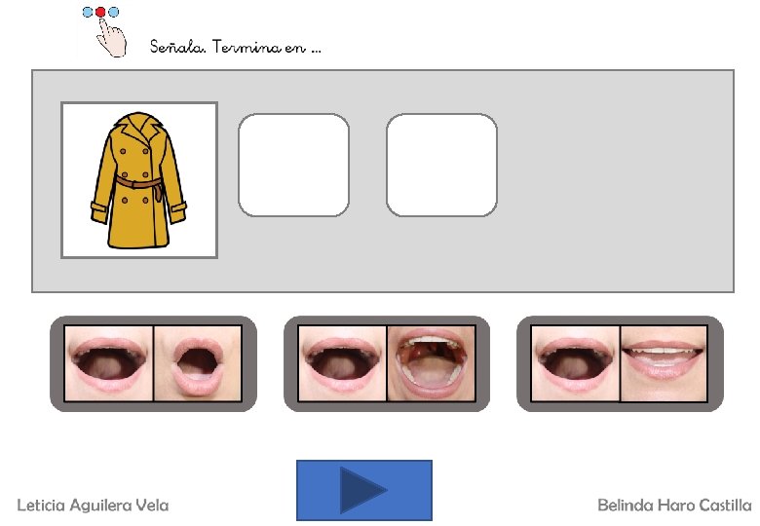Click the right blue dot above hand
Image resolution: width=760 pixels, height=526 pixels.
click(x=113, y=12)
